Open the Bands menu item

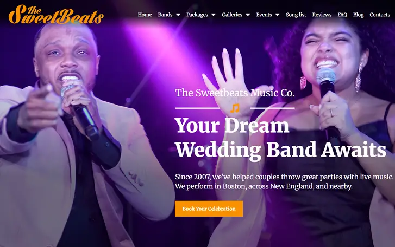165,15
